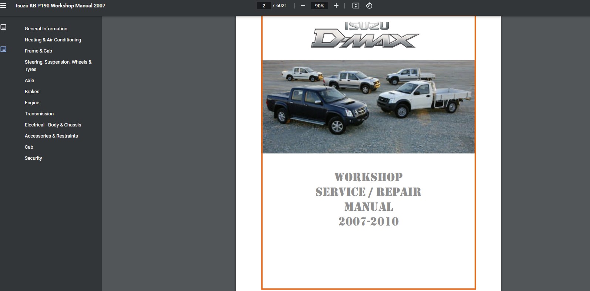Screen dimensions: 590x291
Task: Zoom in with the plus button
Action: pyautogui.click(x=336, y=6)
